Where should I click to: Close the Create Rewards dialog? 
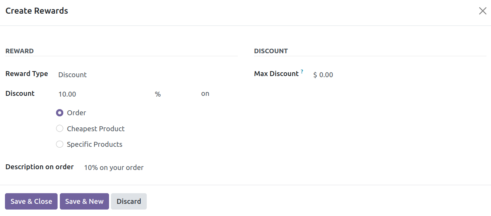pos(483,11)
